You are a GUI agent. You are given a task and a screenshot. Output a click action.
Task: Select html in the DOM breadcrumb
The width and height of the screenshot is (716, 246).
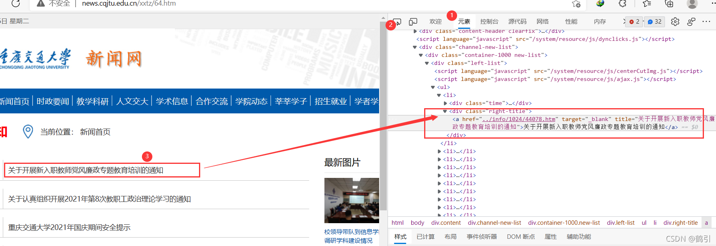point(398,223)
